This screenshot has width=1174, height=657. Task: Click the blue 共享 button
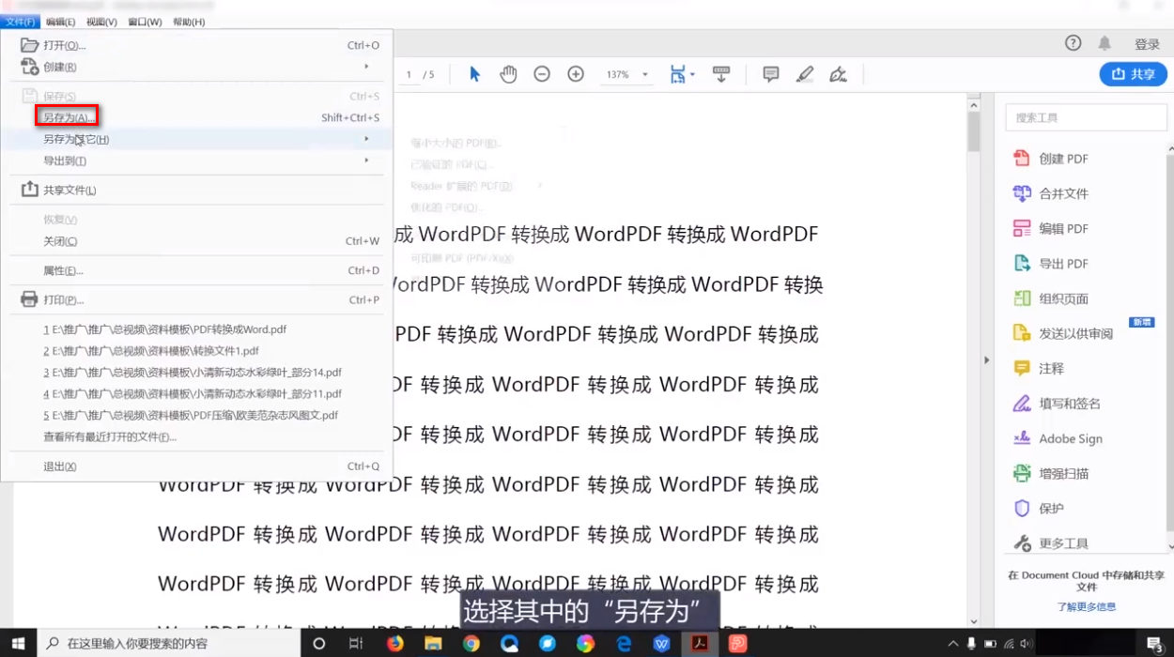click(1133, 74)
